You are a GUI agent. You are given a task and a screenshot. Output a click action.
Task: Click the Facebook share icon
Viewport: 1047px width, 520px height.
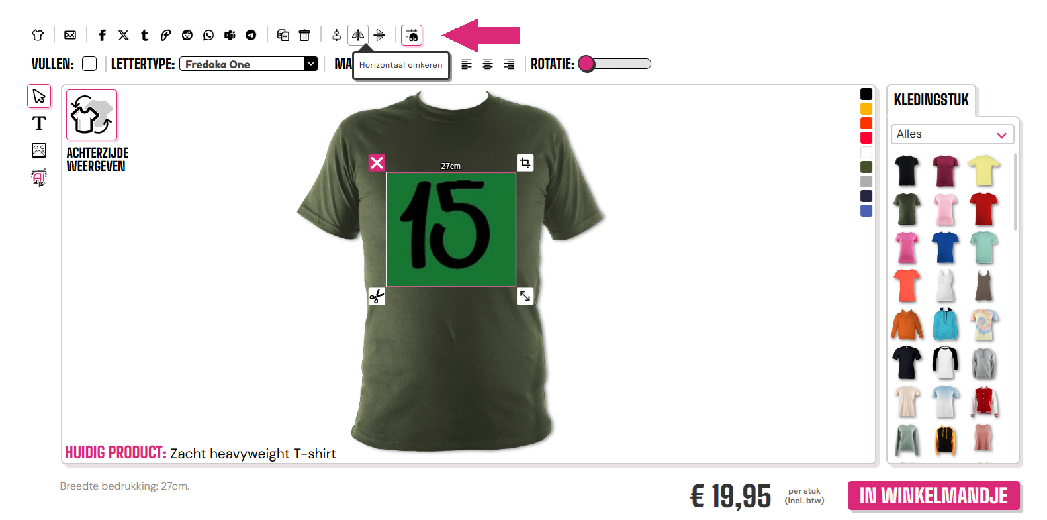point(102,35)
